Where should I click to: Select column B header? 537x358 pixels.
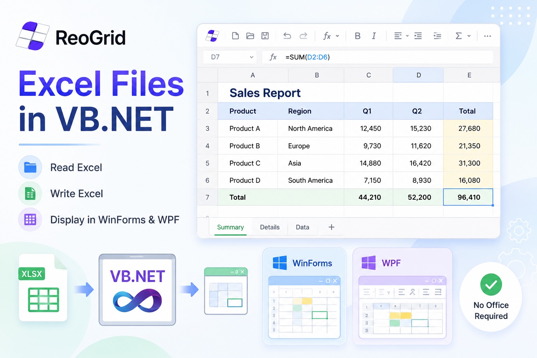coord(316,75)
